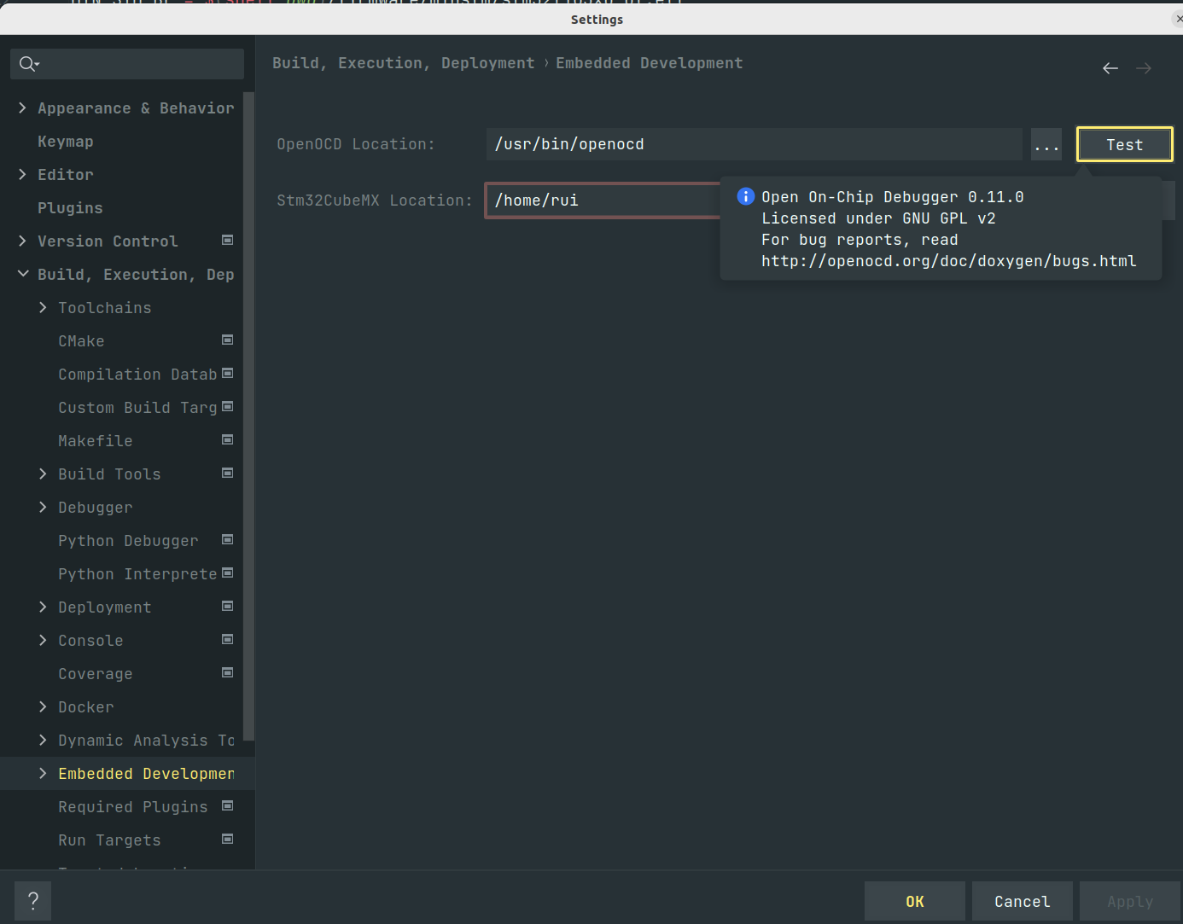
Task: Click the back navigation arrow
Action: 1110,68
